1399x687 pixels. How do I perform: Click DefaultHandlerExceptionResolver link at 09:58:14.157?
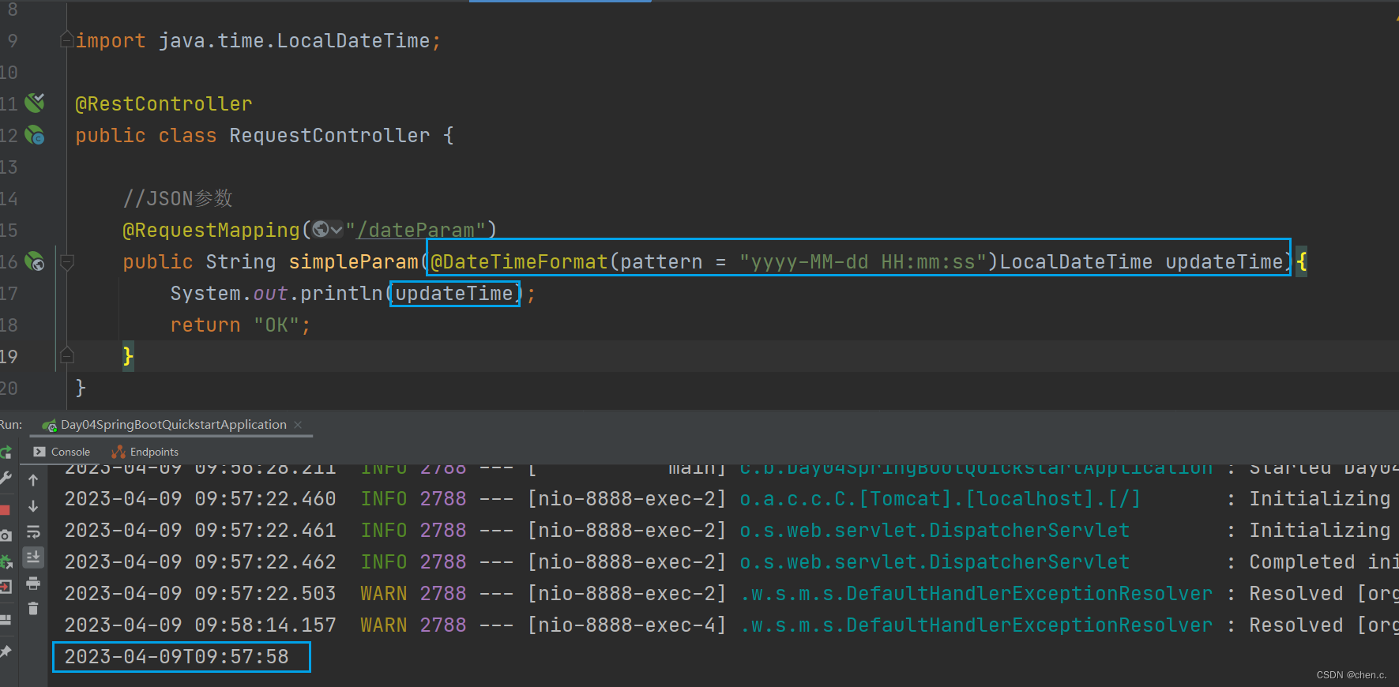pyautogui.click(x=976, y=625)
